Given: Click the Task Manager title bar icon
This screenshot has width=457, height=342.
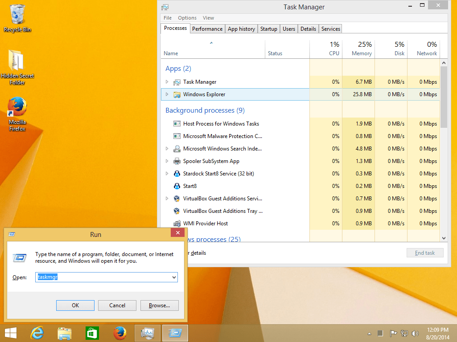Looking at the screenshot, I should 165,7.
